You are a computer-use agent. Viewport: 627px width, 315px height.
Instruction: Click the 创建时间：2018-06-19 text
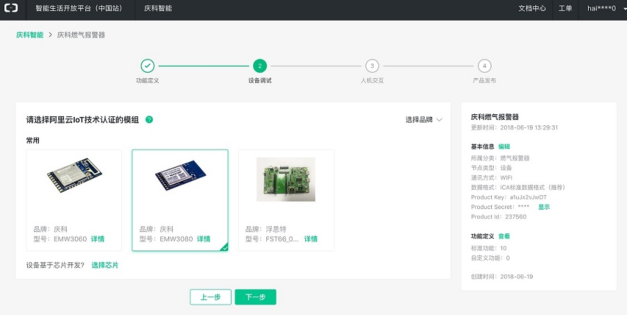tap(502, 277)
